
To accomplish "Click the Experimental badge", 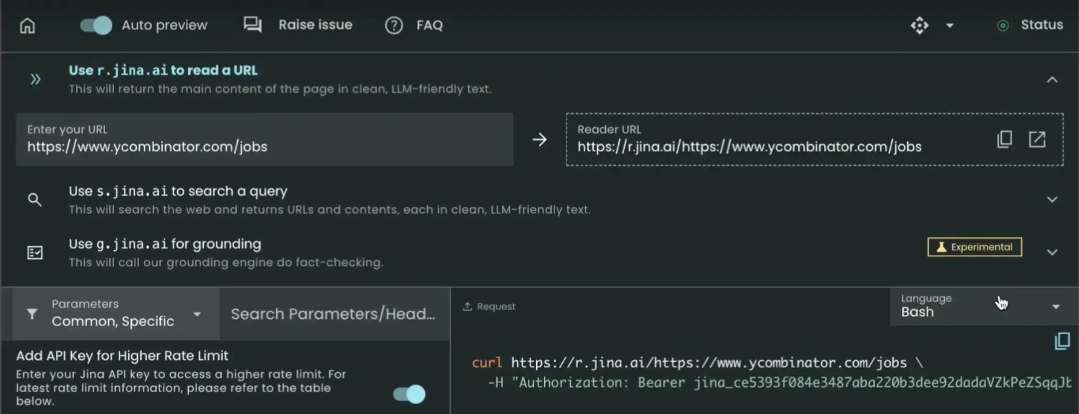I will (975, 247).
